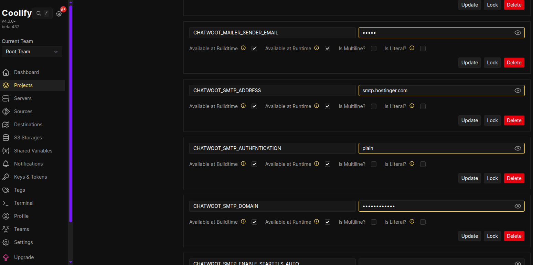Click the S3 Storages database icon
Screen dimensions: 533x265
click(6, 138)
